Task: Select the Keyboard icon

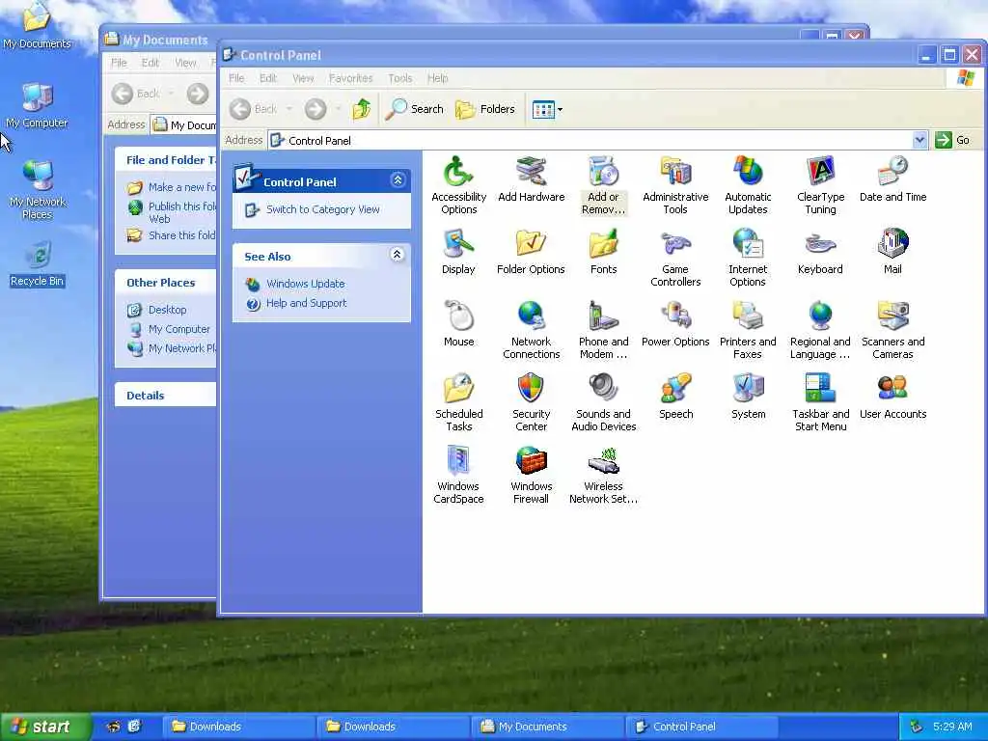Action: [820, 252]
